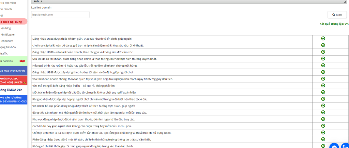
Task: Click the blue Zalo chat icon
Action: [345, 146]
